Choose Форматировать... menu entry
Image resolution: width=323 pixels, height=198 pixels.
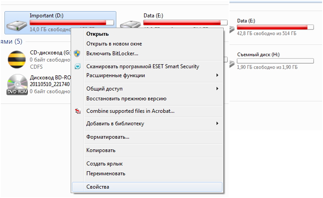[x=108, y=137]
